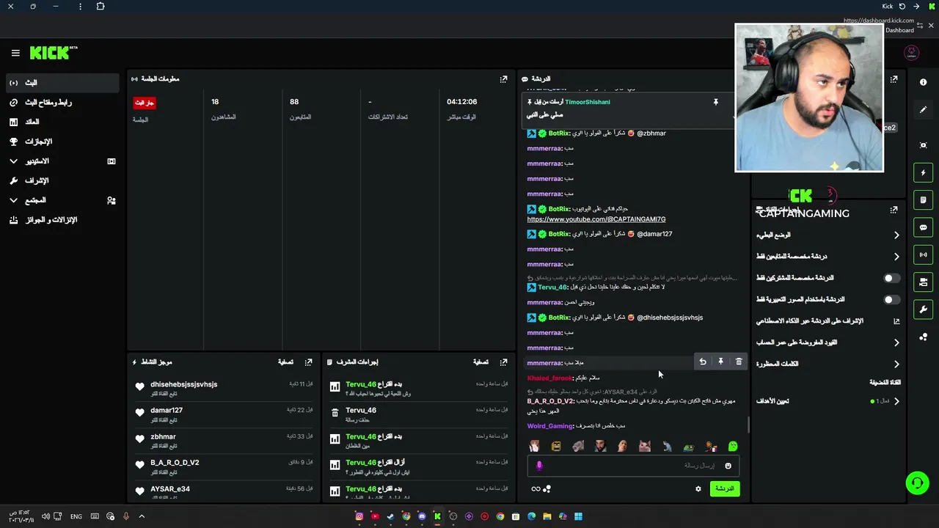The height and width of the screenshot is (528, 939).
Task: Pop out the stream preview panel
Action: click(x=894, y=79)
